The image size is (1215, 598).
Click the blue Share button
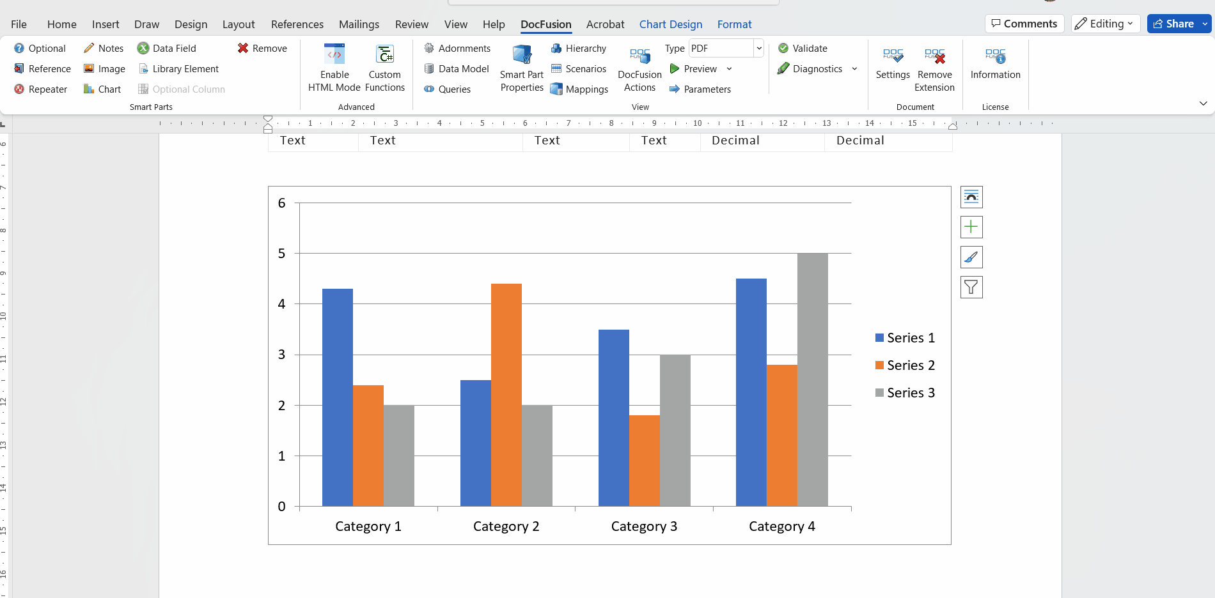1173,24
